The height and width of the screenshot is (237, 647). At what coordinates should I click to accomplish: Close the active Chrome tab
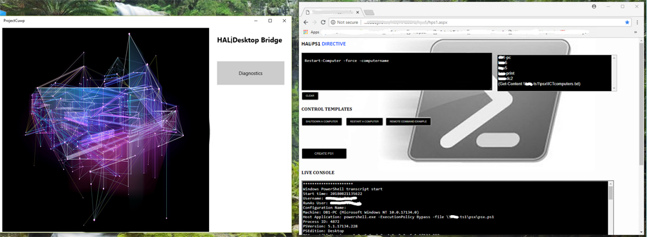pyautogui.click(x=357, y=12)
